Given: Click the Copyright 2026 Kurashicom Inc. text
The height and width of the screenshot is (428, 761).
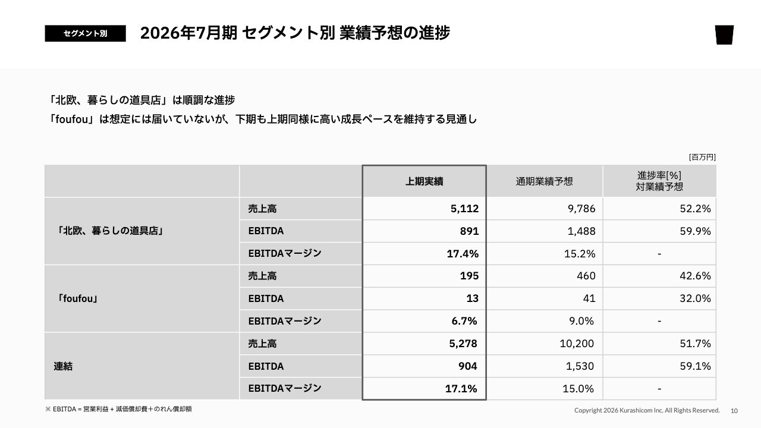Looking at the screenshot, I should coord(647,410).
